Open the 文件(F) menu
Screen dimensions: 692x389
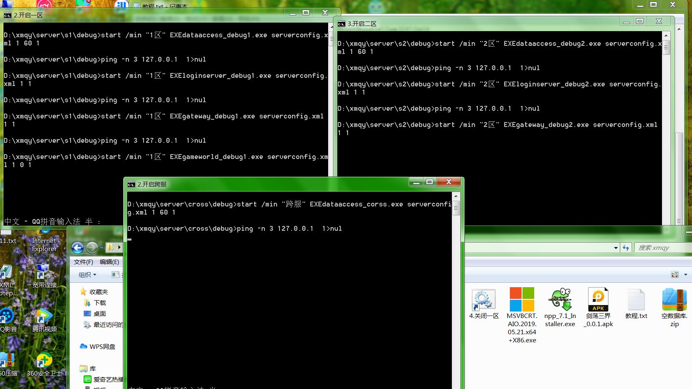(83, 262)
